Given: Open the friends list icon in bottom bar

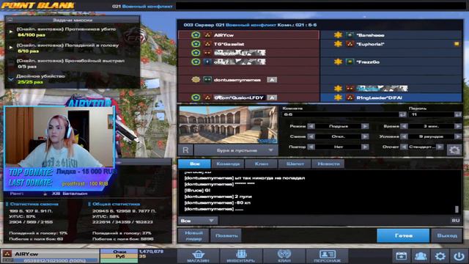Looking at the screenshot, I should (421, 256).
